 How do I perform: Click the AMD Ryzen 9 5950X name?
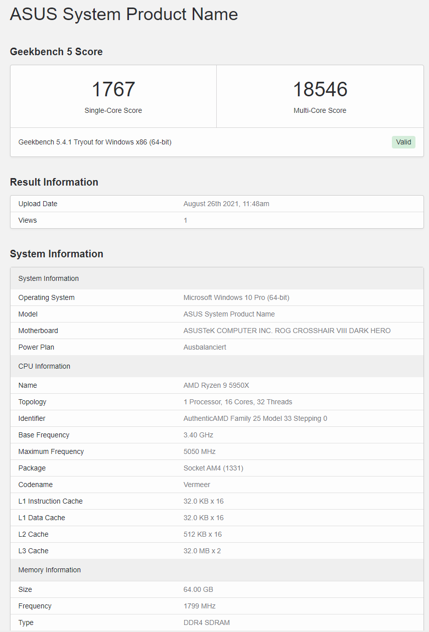[216, 385]
